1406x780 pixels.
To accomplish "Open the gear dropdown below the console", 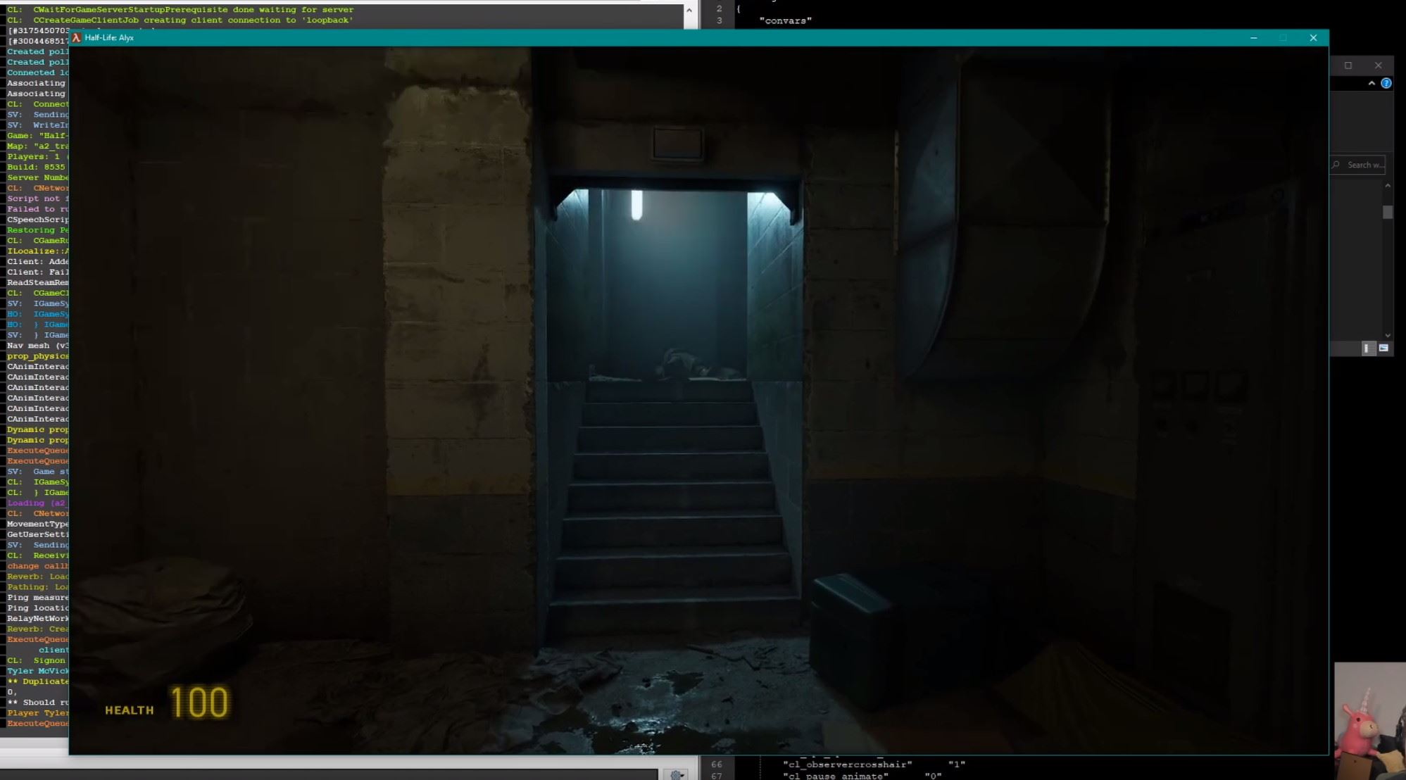I will tap(677, 775).
